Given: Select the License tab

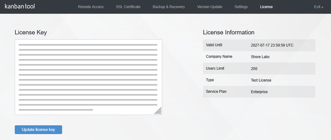Looking at the screenshot, I should click(x=266, y=7).
